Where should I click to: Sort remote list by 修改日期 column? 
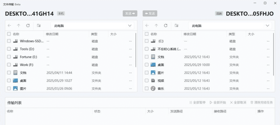[x=190, y=34]
